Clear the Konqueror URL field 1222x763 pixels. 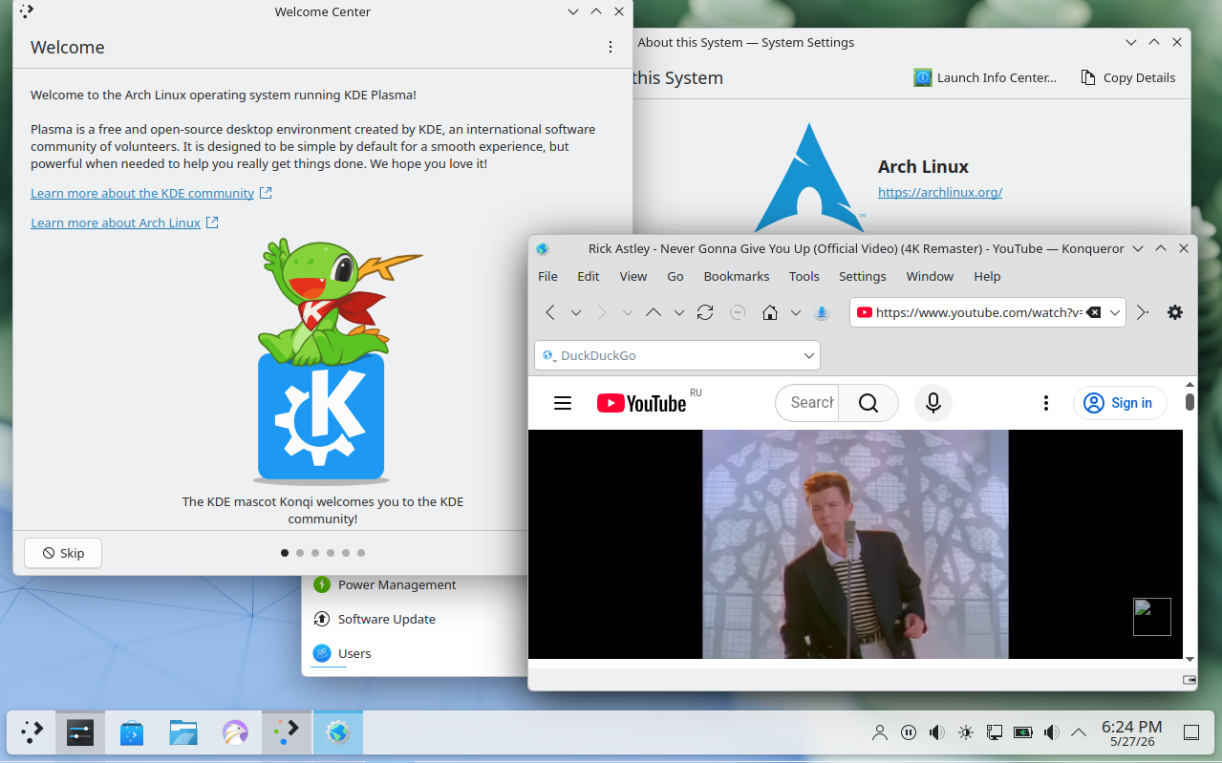[x=1094, y=312]
